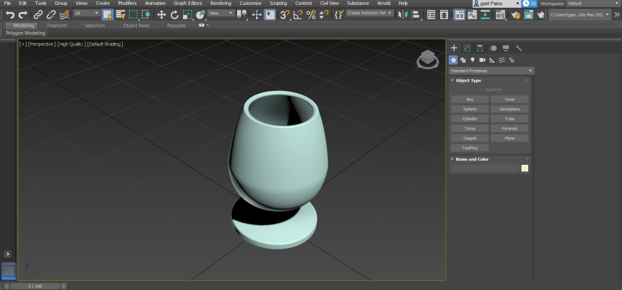This screenshot has width=622, height=290.
Task: Activate the Select and Move tool
Action: 162,14
